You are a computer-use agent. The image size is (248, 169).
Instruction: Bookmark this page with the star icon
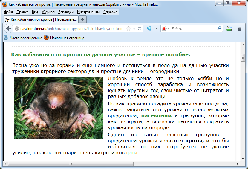128,29
